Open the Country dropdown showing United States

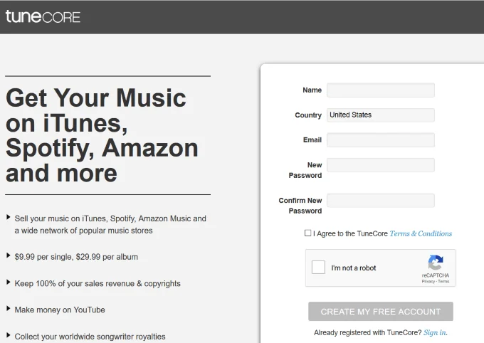point(381,115)
